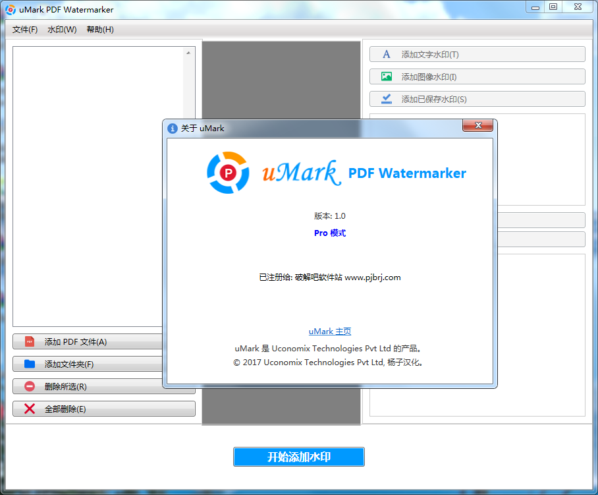This screenshot has height=495, width=598.
Task: Click the green image watermark icon
Action: (x=387, y=76)
